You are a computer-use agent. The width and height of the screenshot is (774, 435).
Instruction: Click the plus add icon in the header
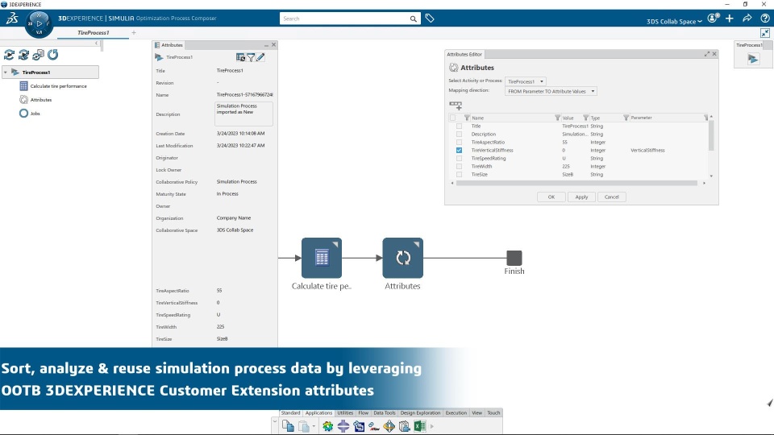click(x=730, y=19)
